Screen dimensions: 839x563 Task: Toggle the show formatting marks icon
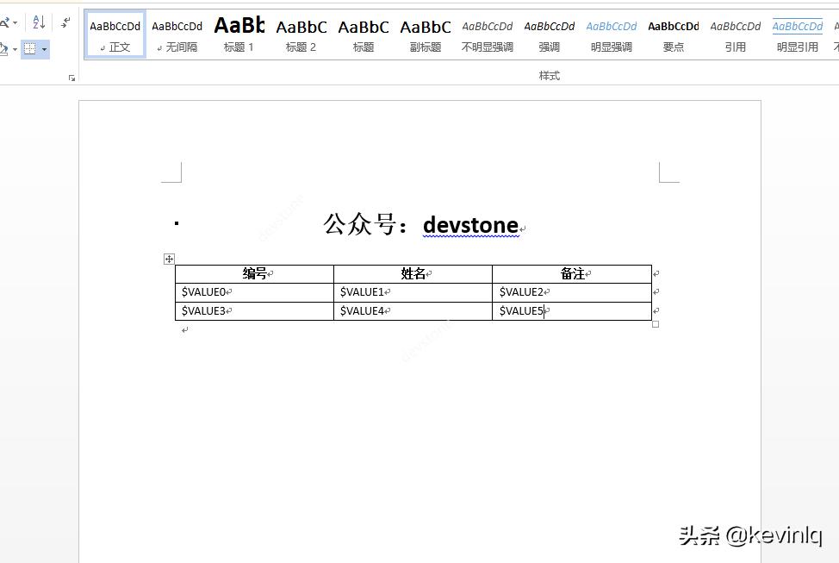[65, 21]
